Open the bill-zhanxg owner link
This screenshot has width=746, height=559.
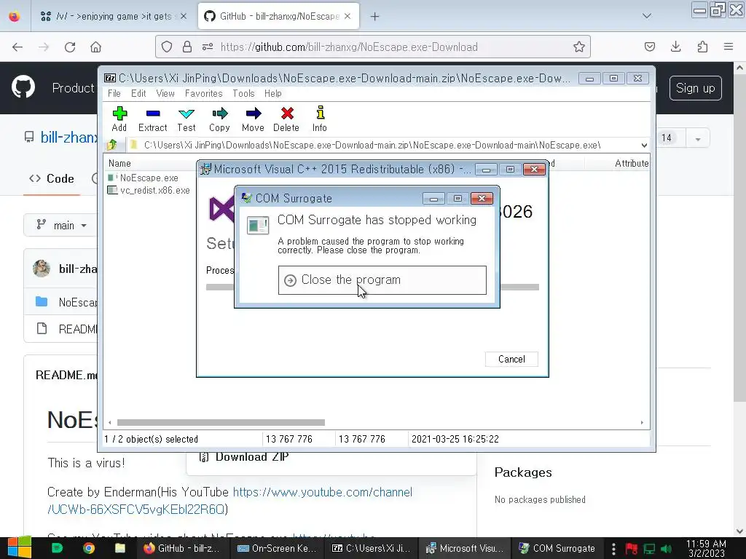(x=68, y=138)
